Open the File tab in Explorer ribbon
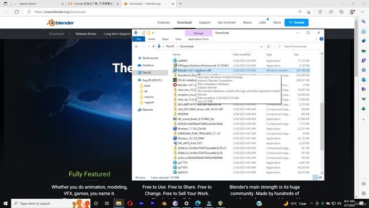The width and height of the screenshot is (369, 208). coord(138,39)
